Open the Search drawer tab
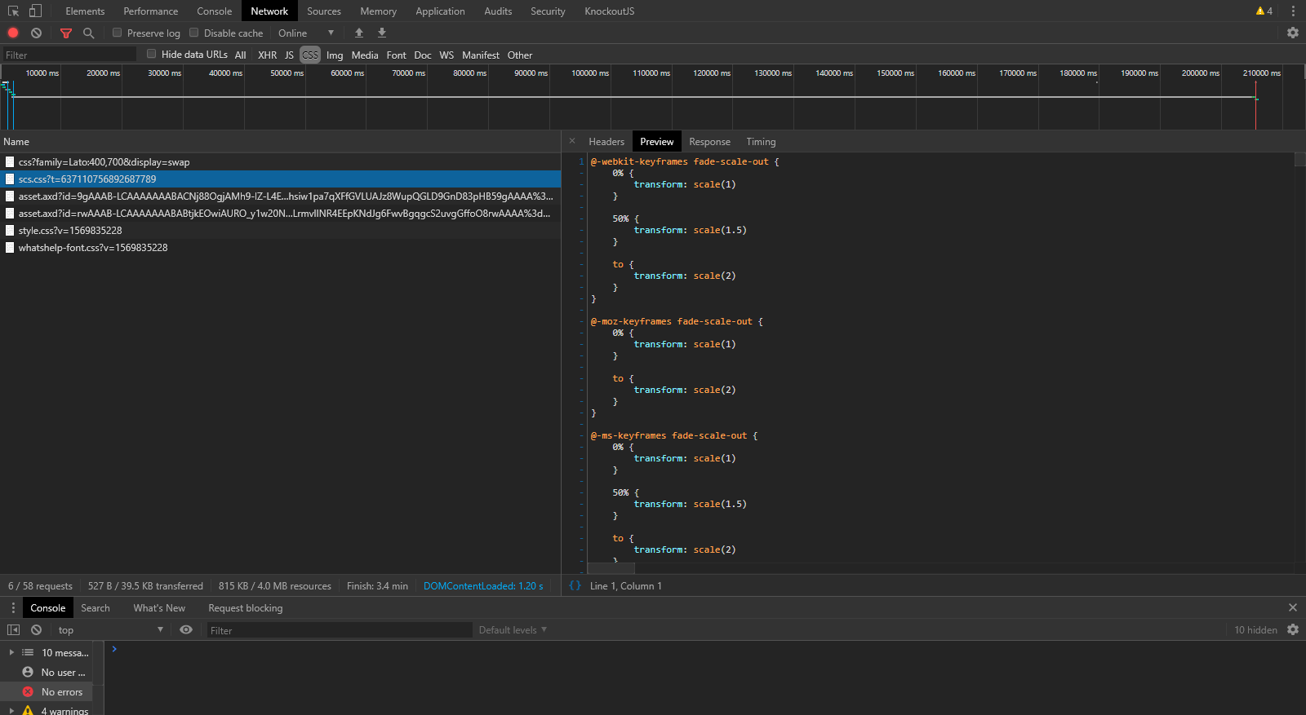1306x715 pixels. click(96, 607)
